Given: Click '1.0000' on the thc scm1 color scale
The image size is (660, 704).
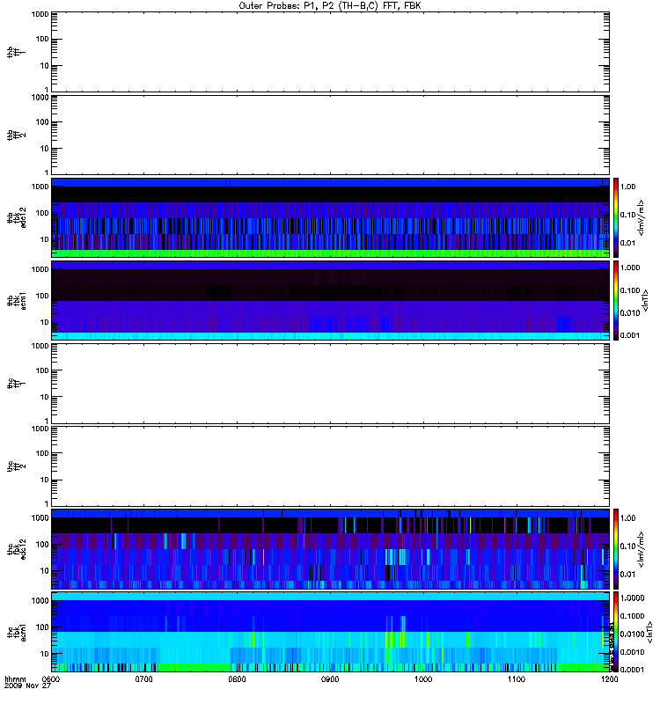Looking at the screenshot, I should [632, 598].
